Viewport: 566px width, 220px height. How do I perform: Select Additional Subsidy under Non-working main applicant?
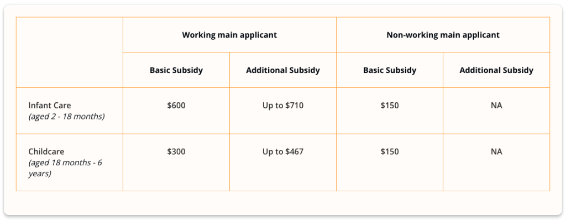pos(496,70)
